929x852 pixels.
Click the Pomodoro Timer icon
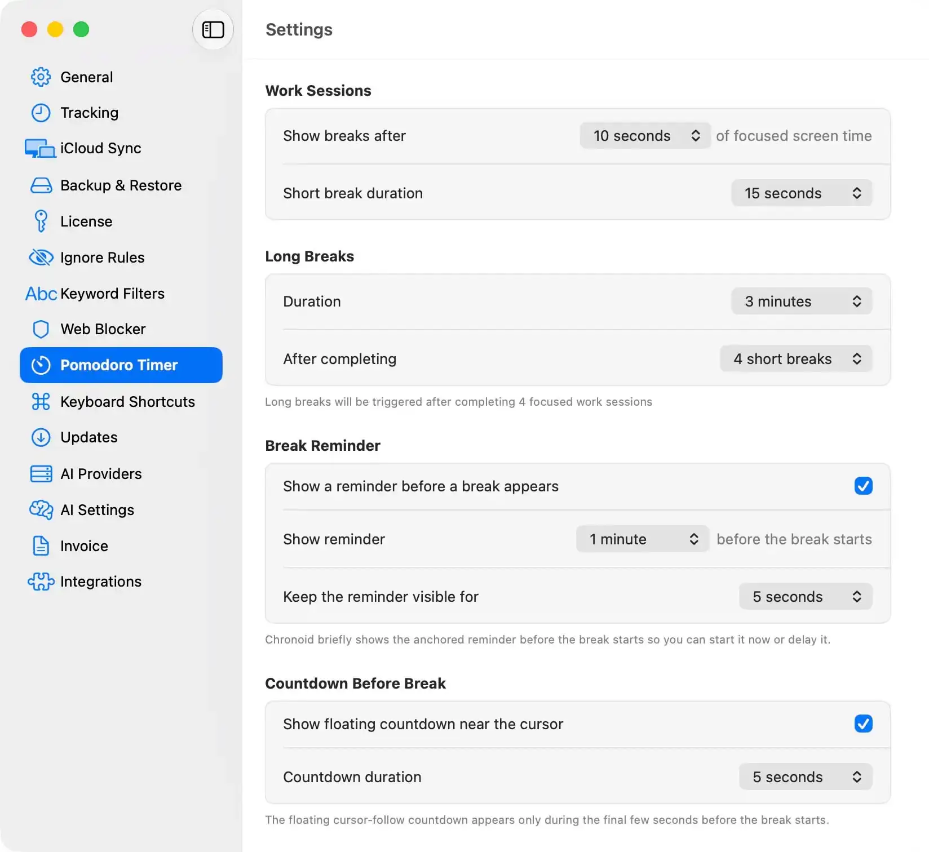[41, 365]
